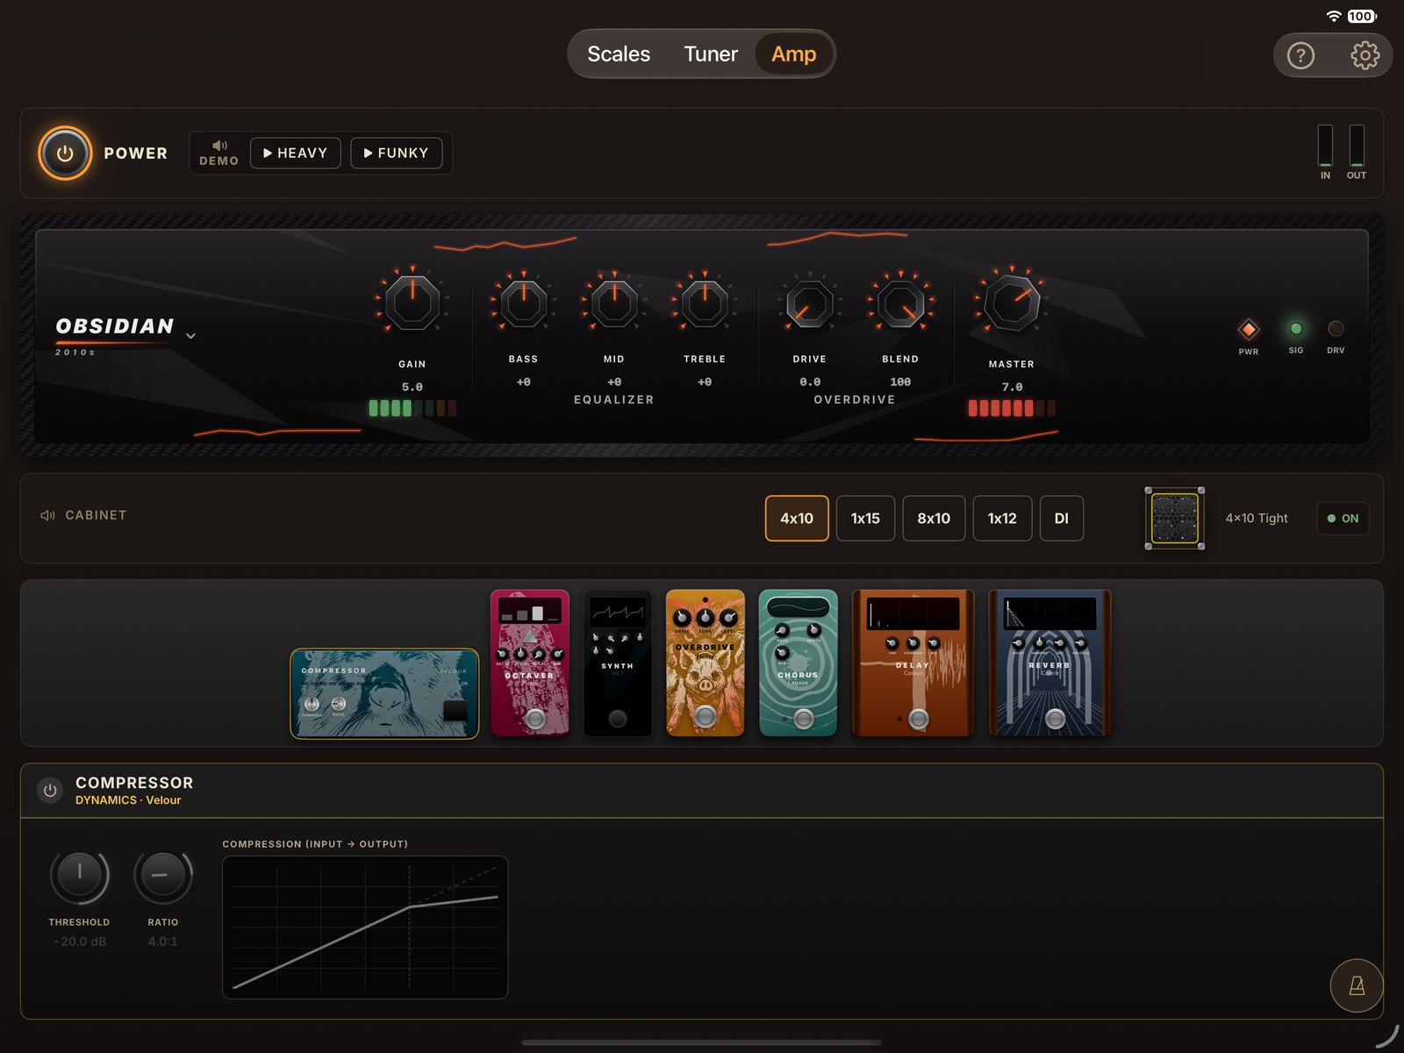This screenshot has width=1404, height=1053.
Task: Select the Overdrive boar pedal
Action: [705, 663]
